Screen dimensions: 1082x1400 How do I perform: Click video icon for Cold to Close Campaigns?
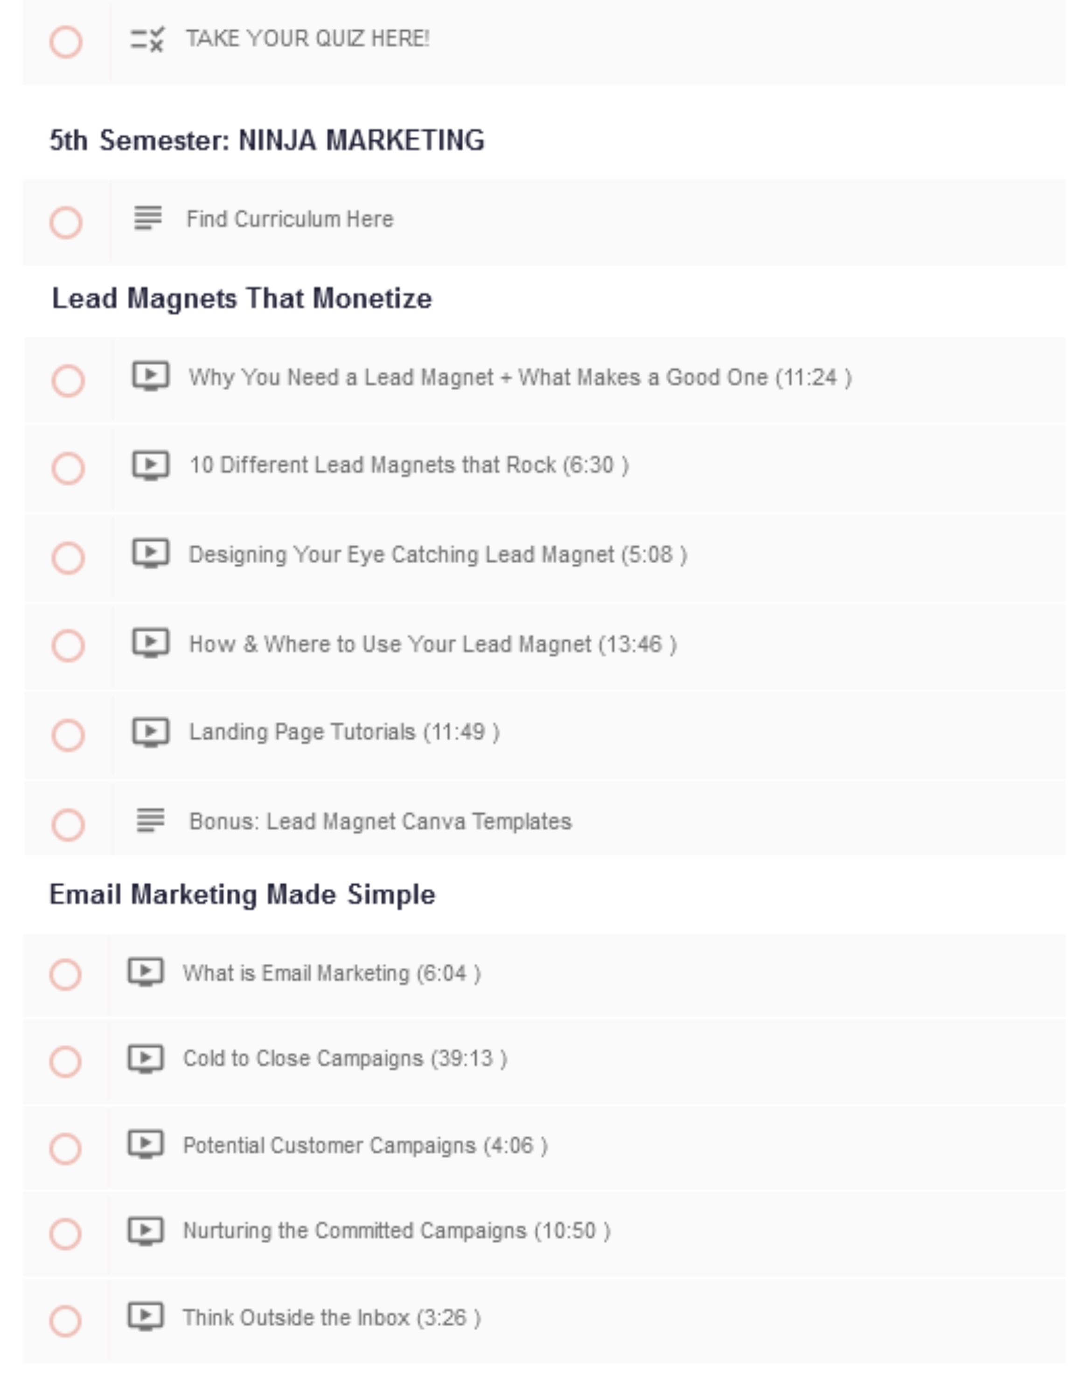[x=146, y=1058]
